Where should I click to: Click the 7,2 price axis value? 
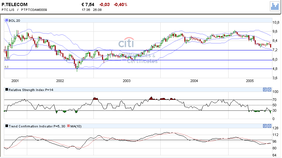pyautogui.click(x=275, y=50)
